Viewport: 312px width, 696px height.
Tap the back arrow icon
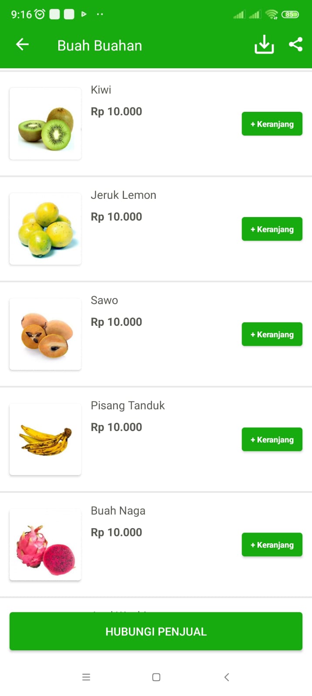point(22,44)
